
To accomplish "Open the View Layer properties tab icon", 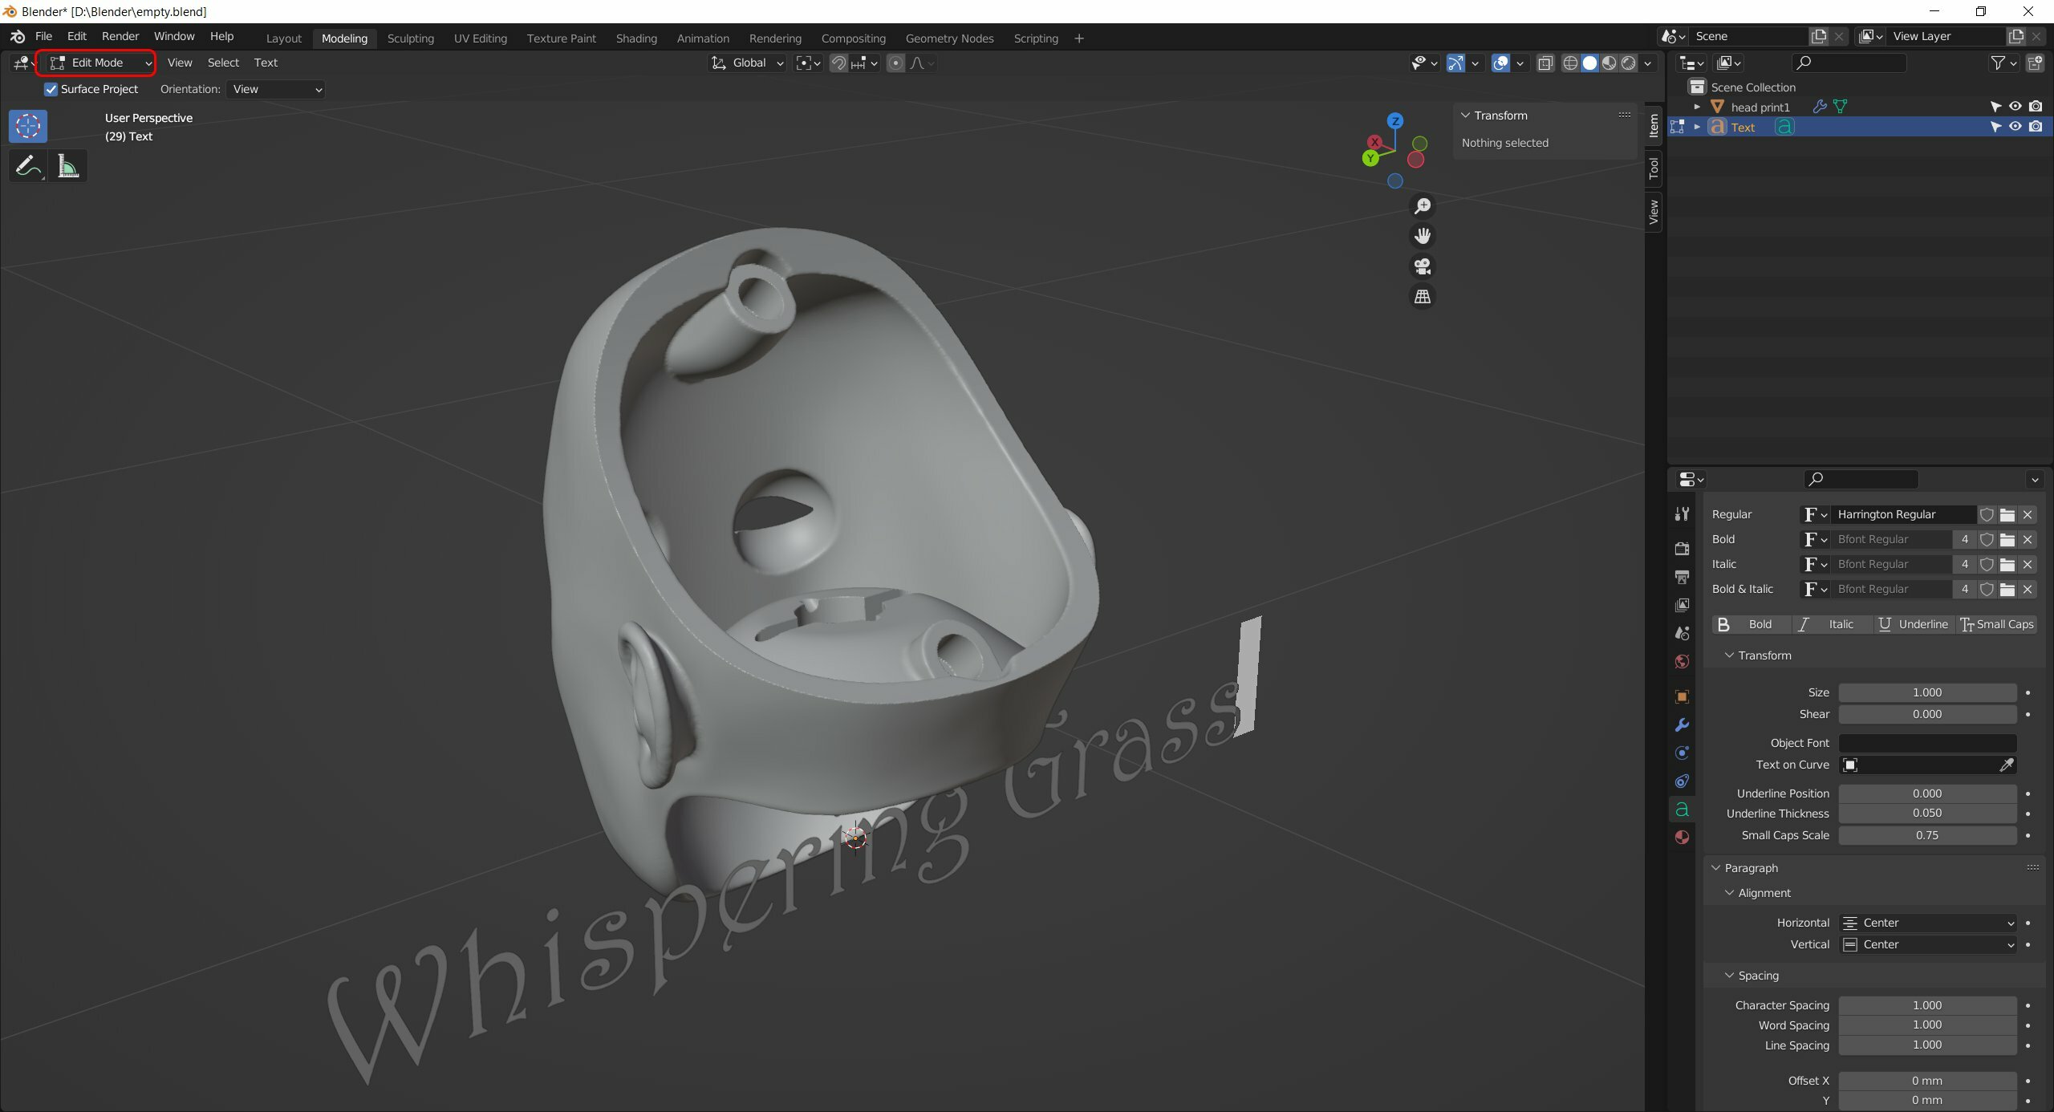I will (x=1682, y=605).
